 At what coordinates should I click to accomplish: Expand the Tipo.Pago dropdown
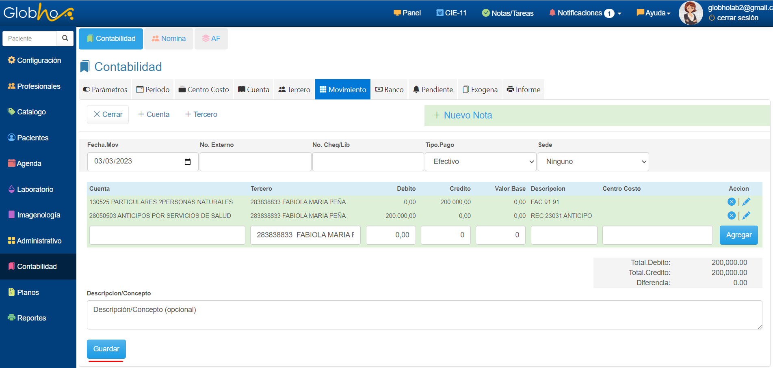pyautogui.click(x=481, y=161)
